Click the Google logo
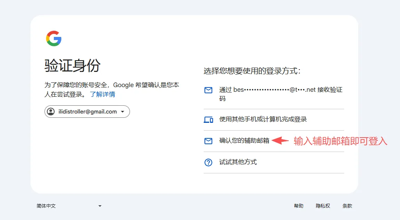The image size is (400, 220). (53, 38)
